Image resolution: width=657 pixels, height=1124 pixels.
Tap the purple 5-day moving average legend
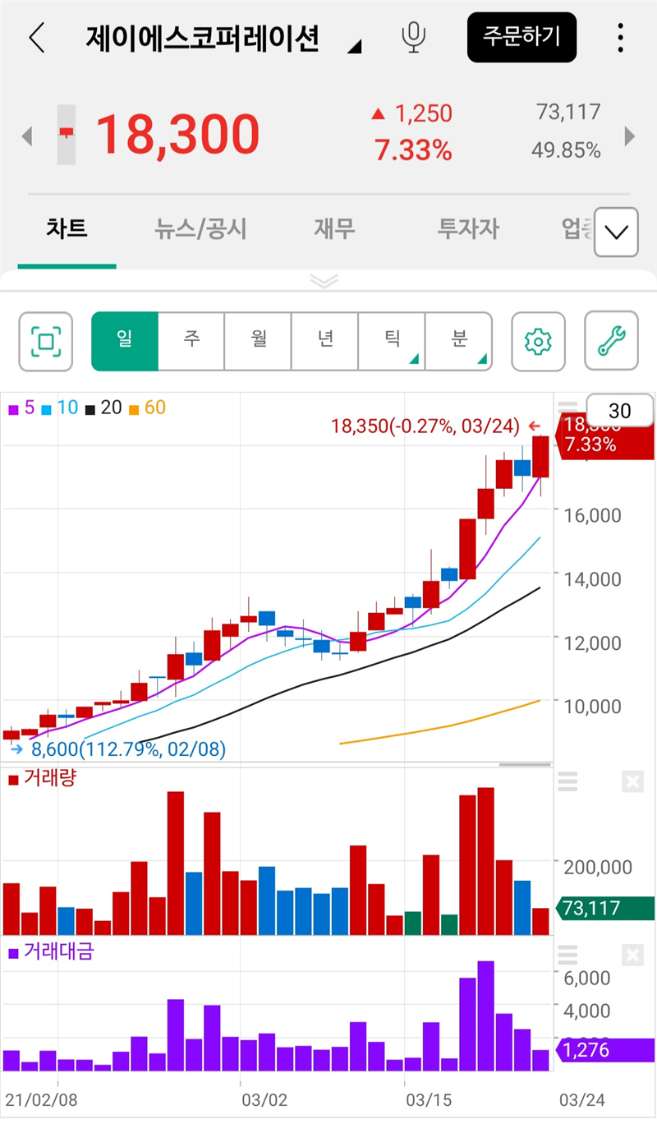tap(21, 408)
